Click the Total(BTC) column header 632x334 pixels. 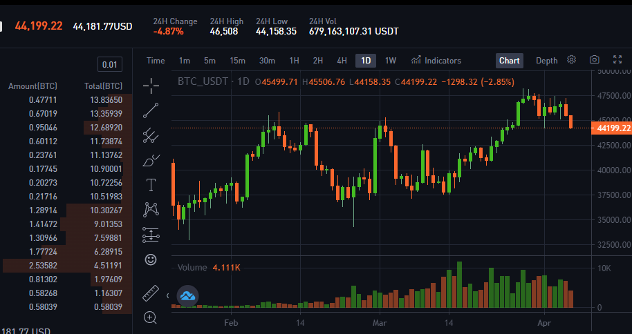pyautogui.click(x=103, y=86)
